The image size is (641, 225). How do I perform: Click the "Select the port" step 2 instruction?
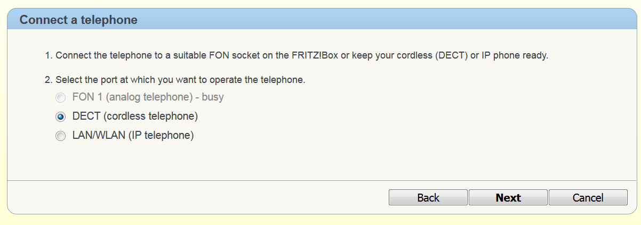[180, 80]
